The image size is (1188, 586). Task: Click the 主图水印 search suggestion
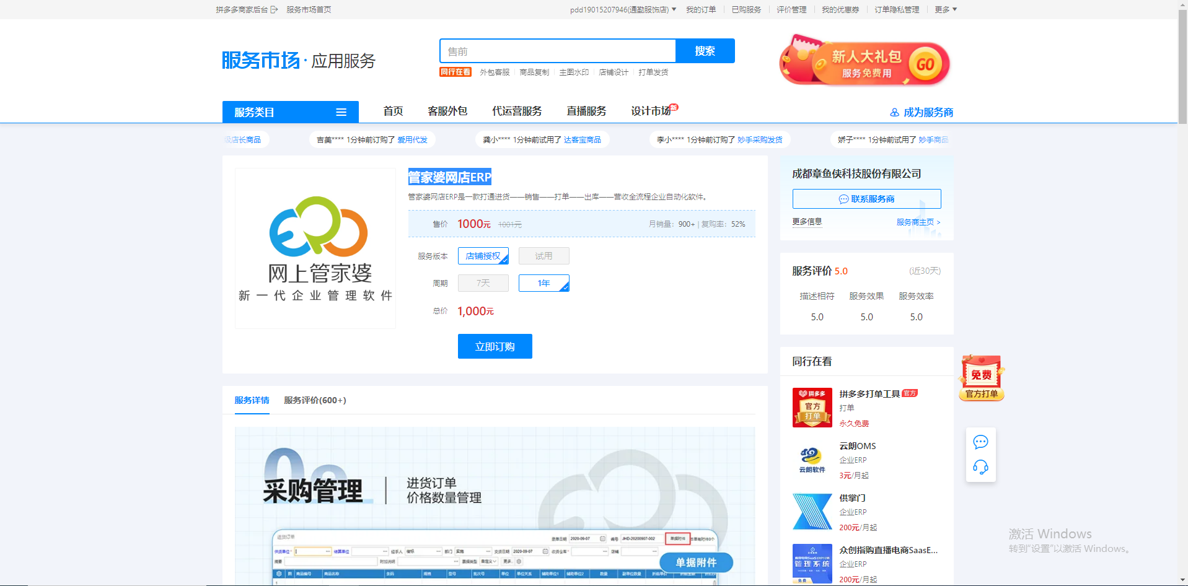tap(574, 72)
